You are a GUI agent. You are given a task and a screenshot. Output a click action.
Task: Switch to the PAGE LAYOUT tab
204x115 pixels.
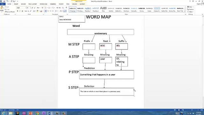tap(33, 4)
